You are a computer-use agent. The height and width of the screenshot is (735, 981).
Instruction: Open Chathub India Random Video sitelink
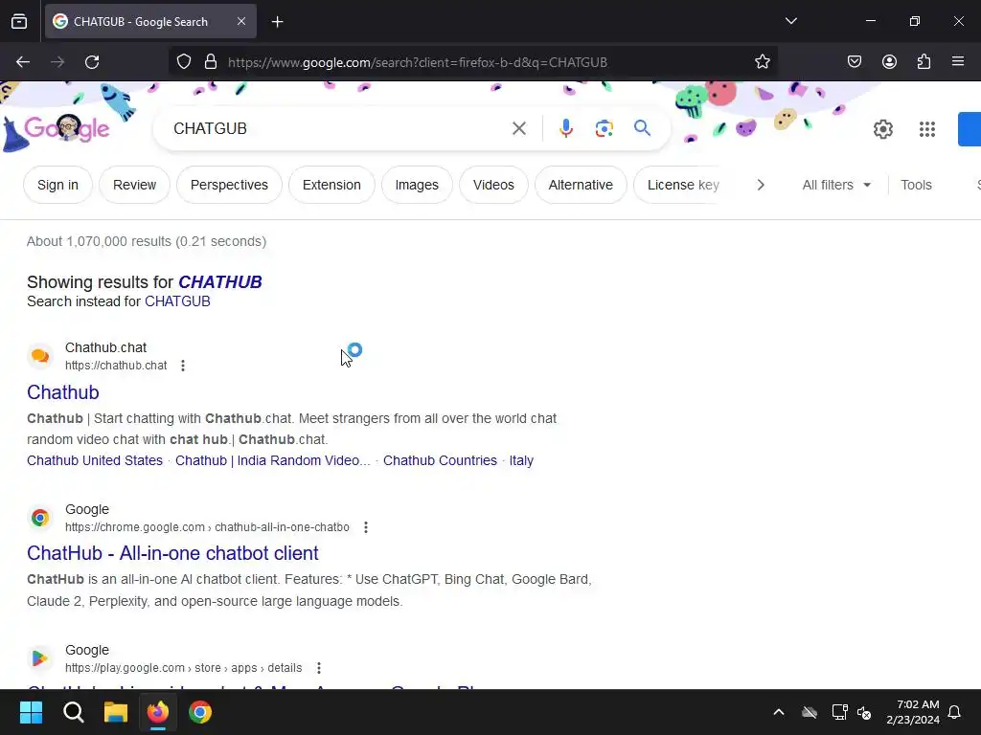pyautogui.click(x=273, y=460)
